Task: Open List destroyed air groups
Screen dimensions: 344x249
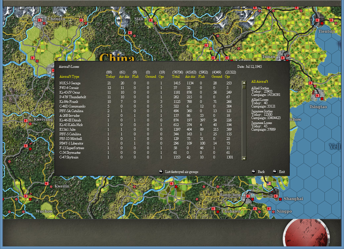Action: (x=182, y=172)
